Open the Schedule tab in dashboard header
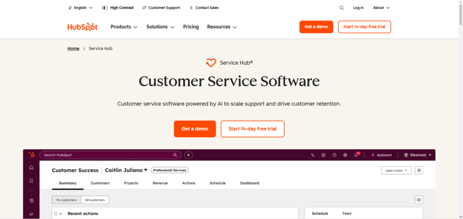Image resolution: width=463 pixels, height=219 pixels. coord(217,183)
